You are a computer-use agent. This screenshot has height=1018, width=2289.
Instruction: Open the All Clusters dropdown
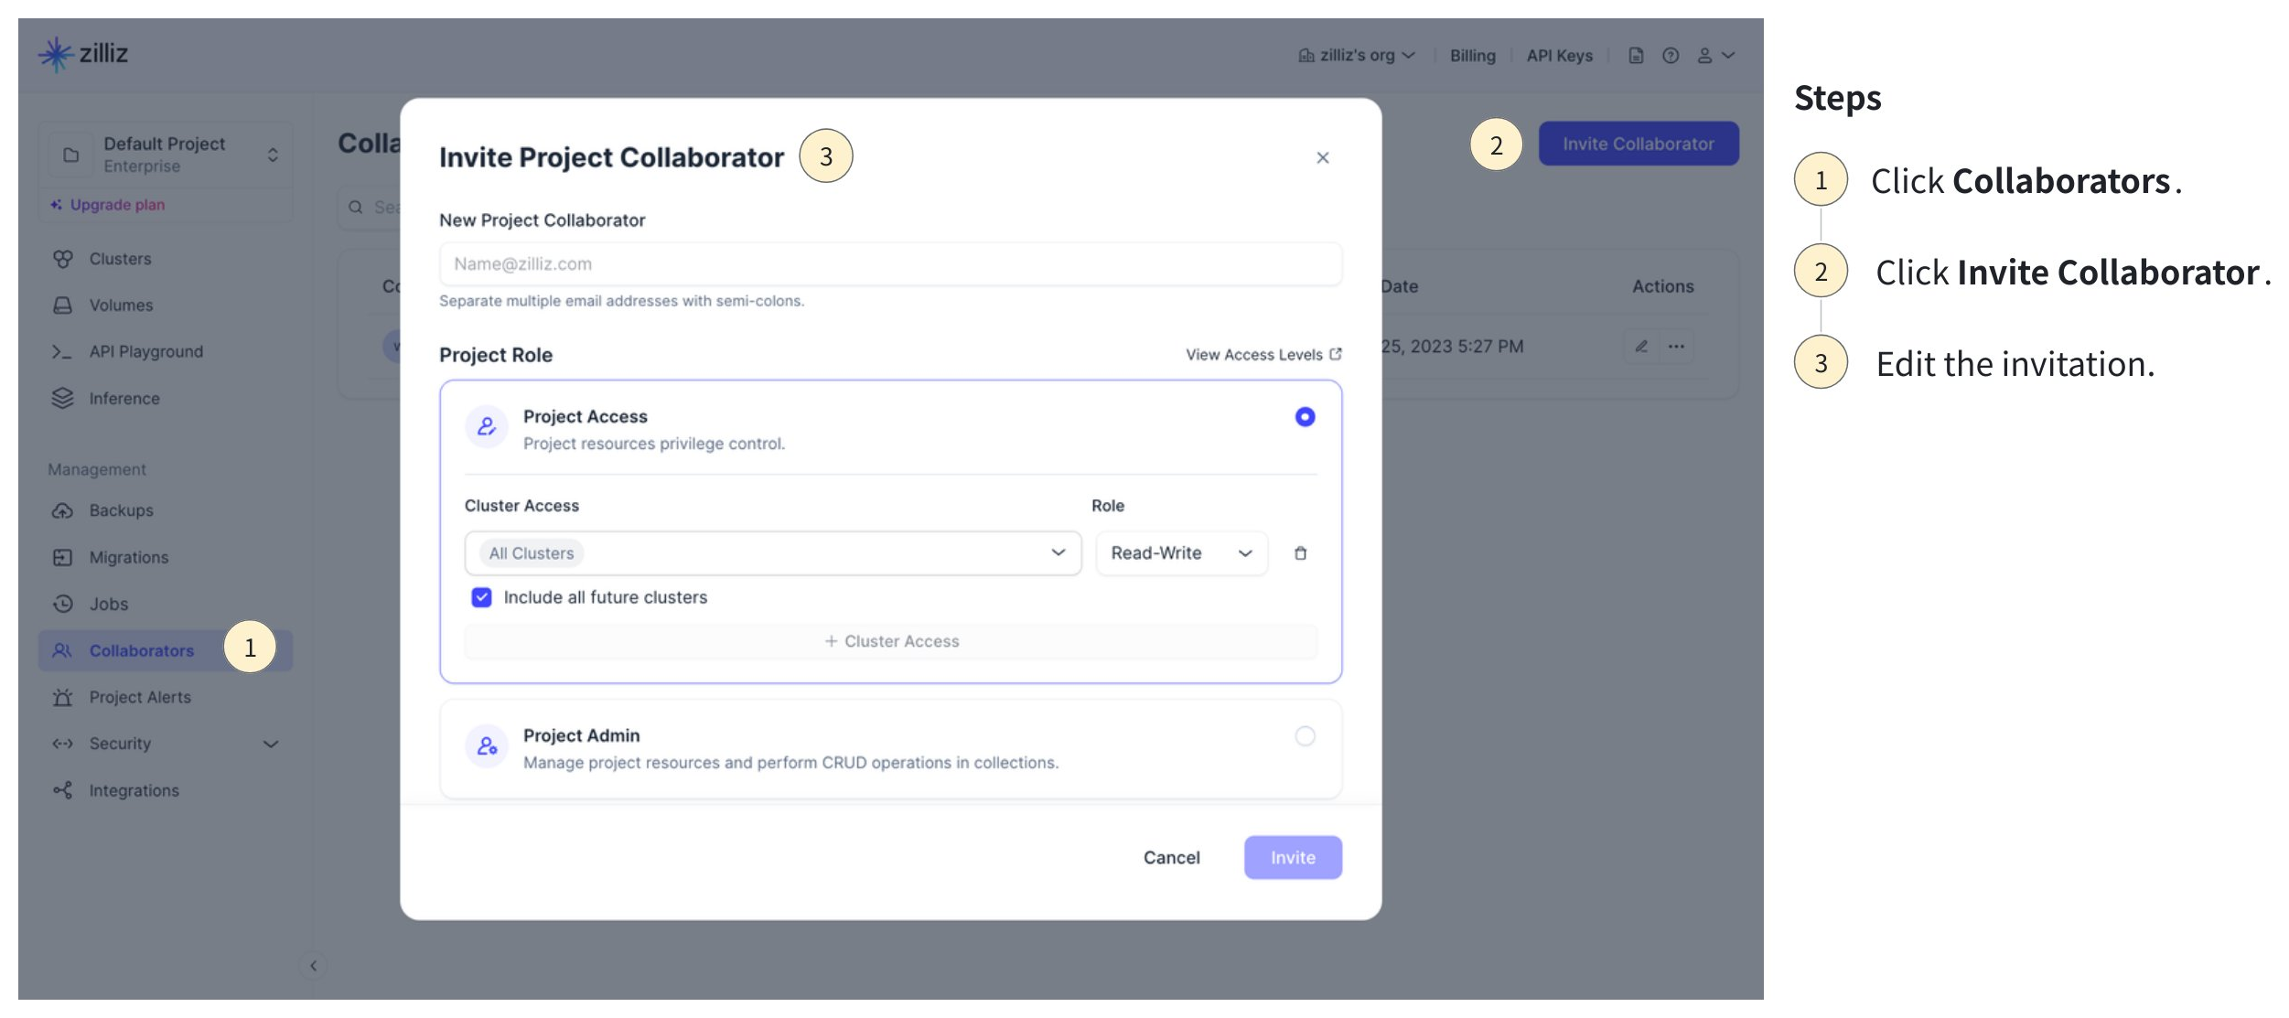click(772, 553)
